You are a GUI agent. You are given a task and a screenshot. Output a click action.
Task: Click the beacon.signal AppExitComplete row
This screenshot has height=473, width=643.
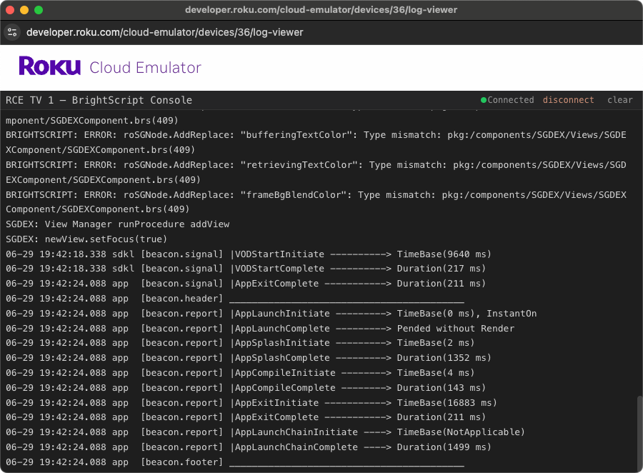246,284
